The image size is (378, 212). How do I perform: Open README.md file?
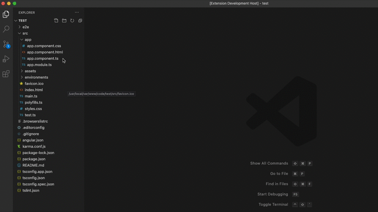click(33, 165)
